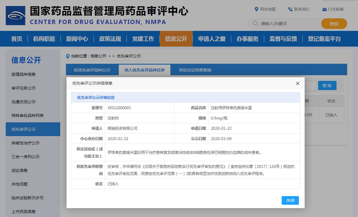Switch to 拟优先审评品种公示 tab
Image resolution: width=358 pixels, height=217 pixels.
coord(92,70)
